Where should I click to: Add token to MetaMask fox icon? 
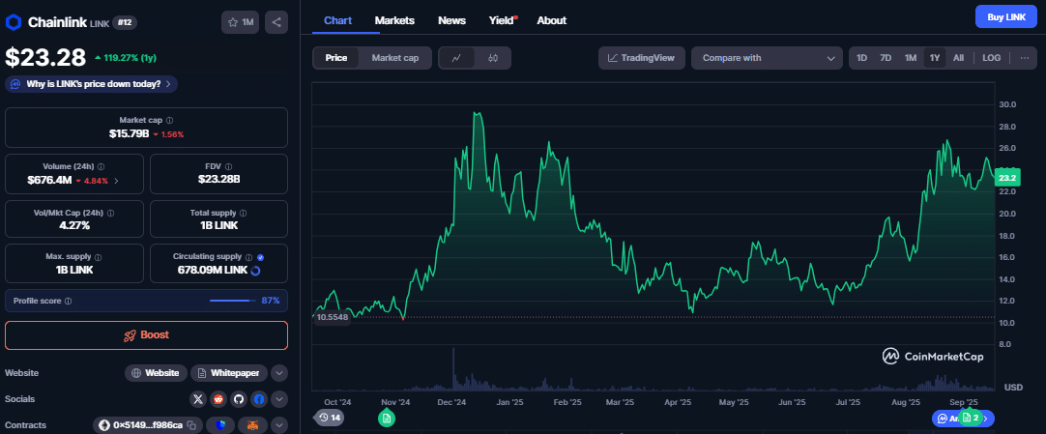[x=253, y=424]
